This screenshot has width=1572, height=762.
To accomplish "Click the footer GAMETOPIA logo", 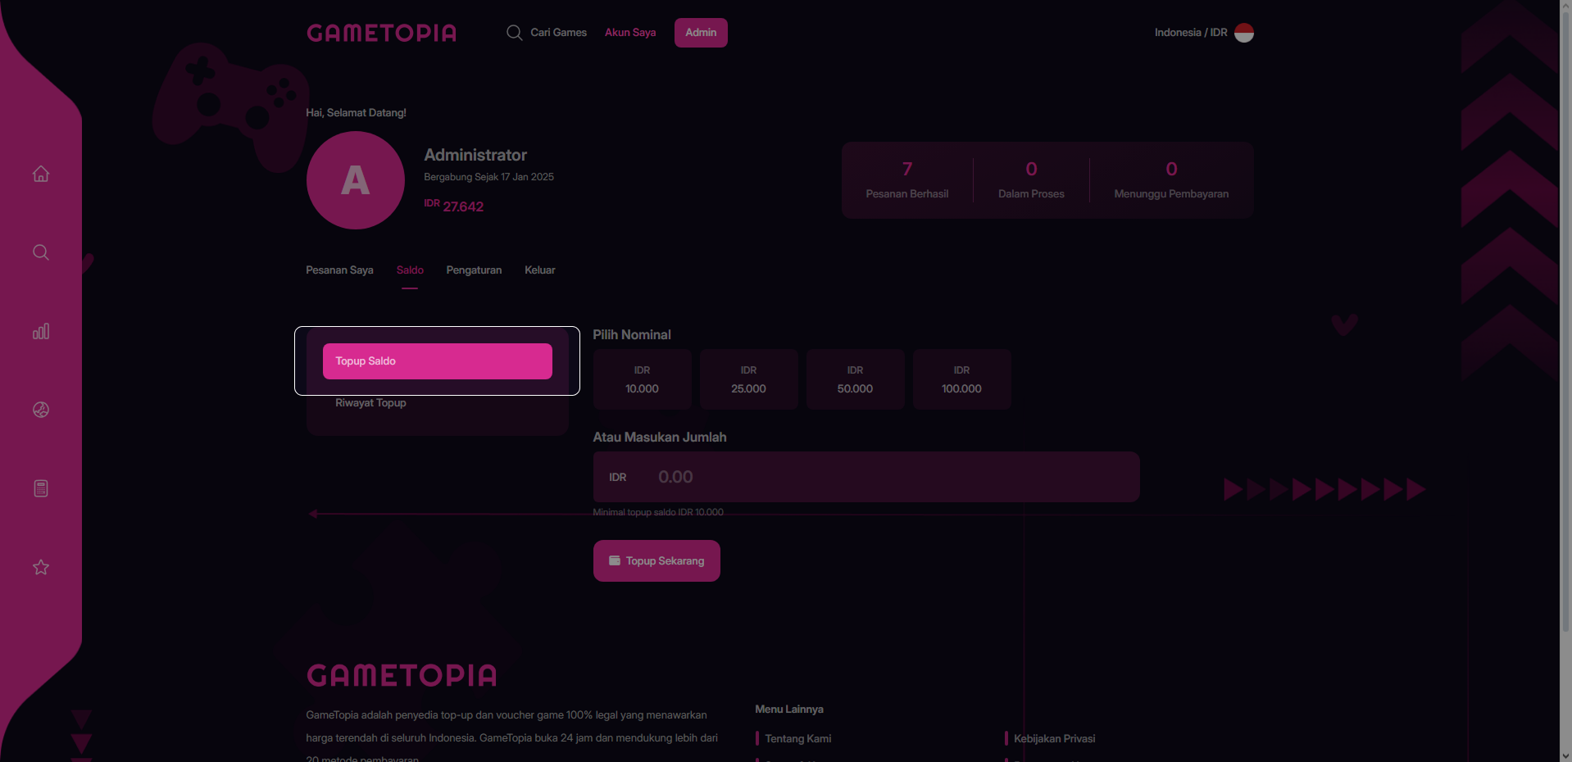I will (x=402, y=676).
